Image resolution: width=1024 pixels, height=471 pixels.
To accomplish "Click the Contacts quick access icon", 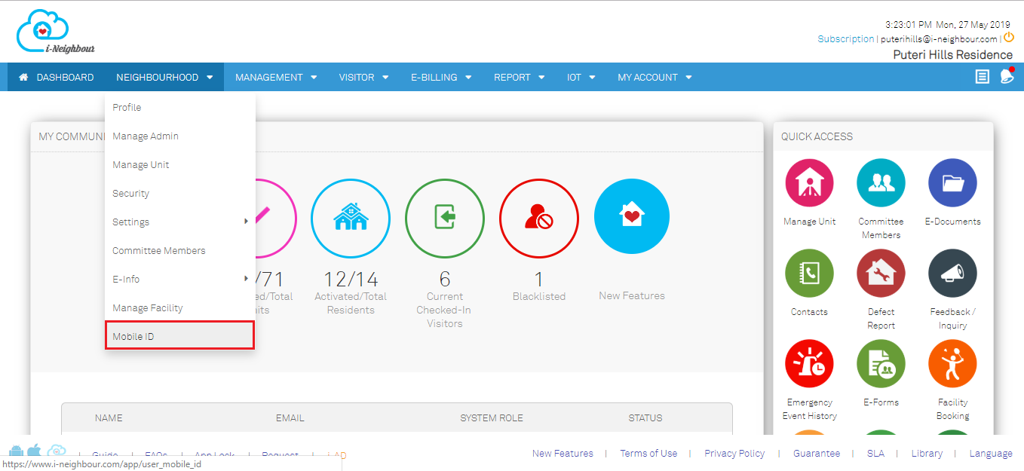I will [x=809, y=273].
